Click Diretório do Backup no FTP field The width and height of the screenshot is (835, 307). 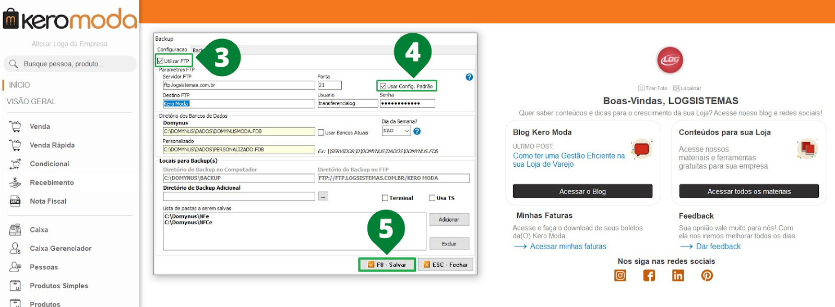pos(394,178)
